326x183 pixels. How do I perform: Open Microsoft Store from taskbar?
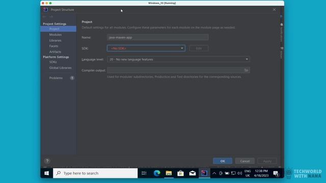point(180,173)
